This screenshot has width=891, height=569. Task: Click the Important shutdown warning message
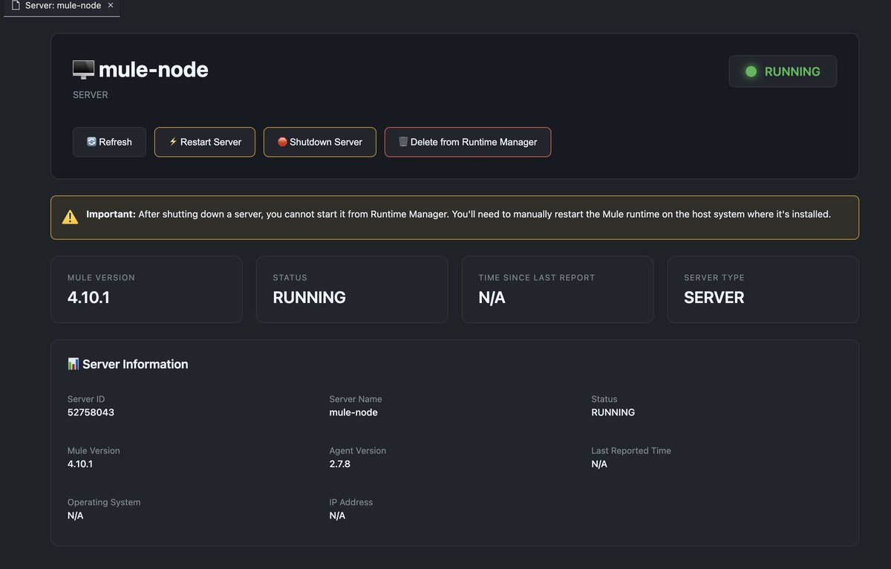click(x=454, y=217)
